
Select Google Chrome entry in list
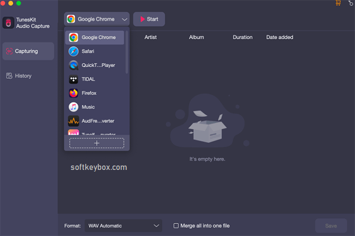pos(94,37)
